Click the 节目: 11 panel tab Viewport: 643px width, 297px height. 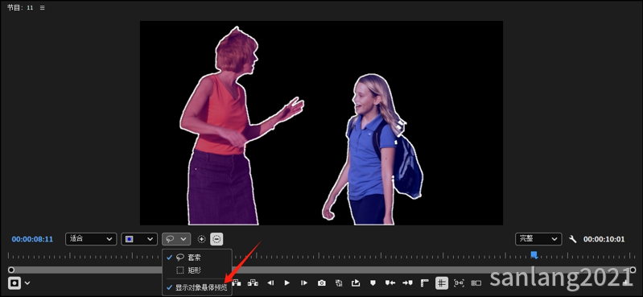[x=20, y=8]
